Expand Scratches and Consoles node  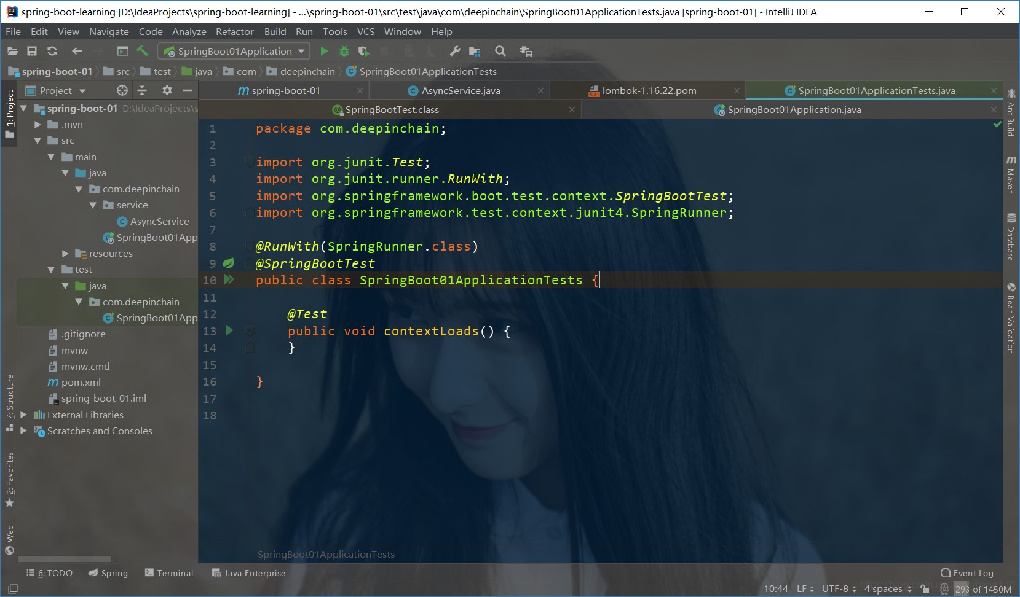pos(24,431)
